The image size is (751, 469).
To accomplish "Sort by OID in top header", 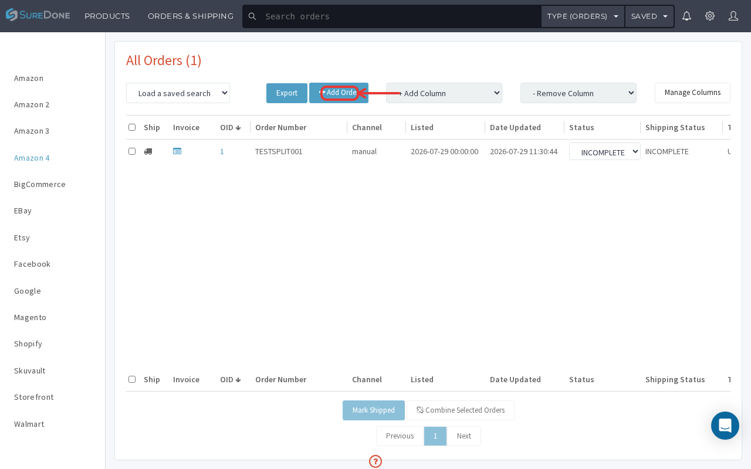I will pyautogui.click(x=231, y=127).
